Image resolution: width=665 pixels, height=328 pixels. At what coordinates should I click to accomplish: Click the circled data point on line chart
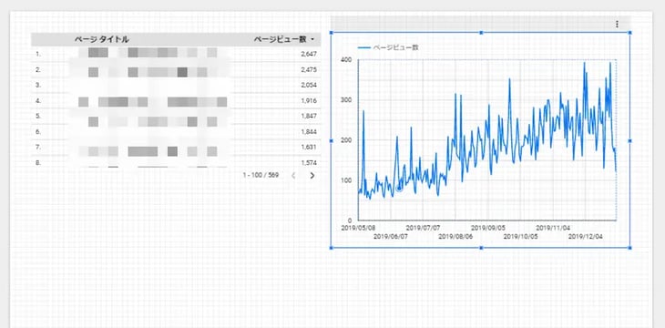399,189
